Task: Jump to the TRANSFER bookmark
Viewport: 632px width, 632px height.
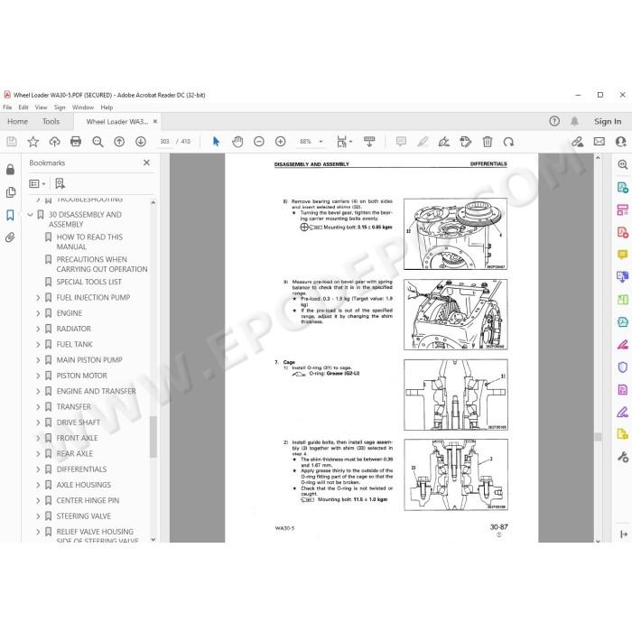Action: click(74, 406)
